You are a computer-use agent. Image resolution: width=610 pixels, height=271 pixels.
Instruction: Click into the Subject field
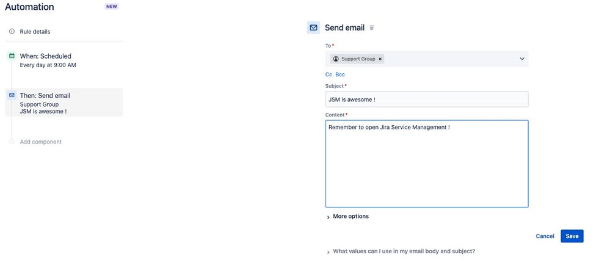(427, 99)
